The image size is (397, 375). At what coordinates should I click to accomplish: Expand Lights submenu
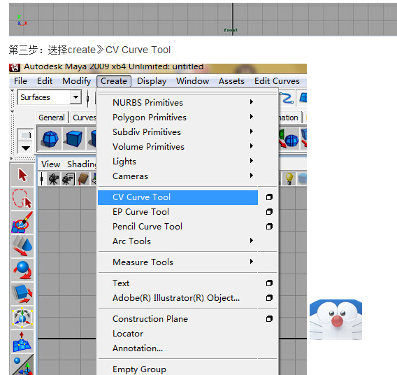click(x=251, y=161)
